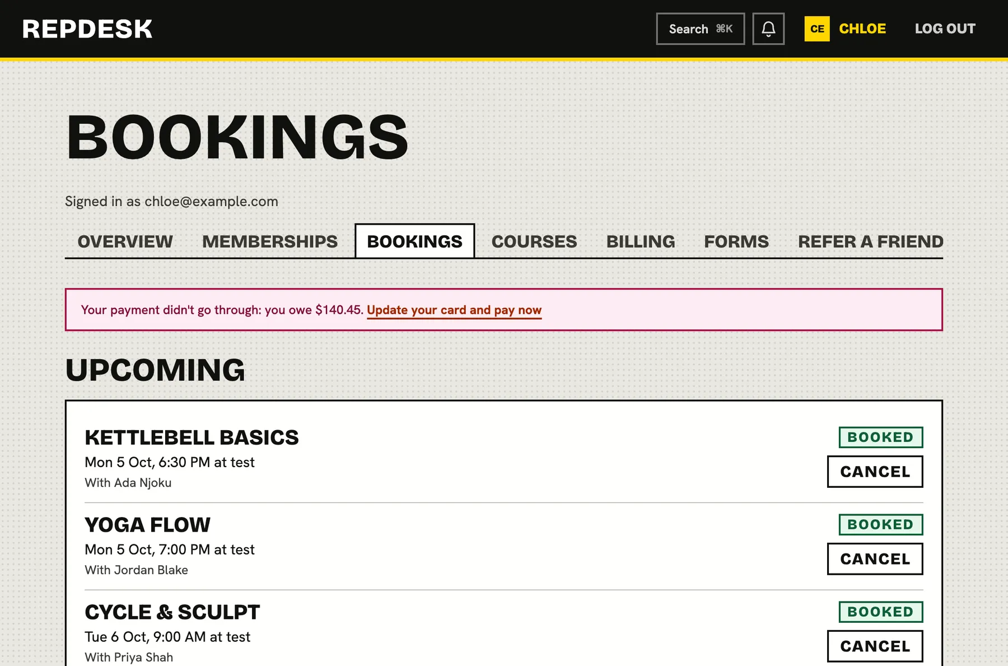
Task: Click the 'Your payment didn't go through' message
Action: pyautogui.click(x=222, y=310)
